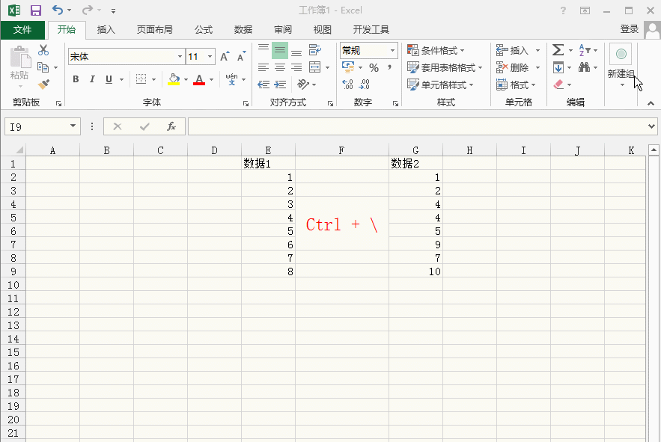This screenshot has height=442, width=661.
Task: Align cell text to the left
Action: [x=264, y=67]
